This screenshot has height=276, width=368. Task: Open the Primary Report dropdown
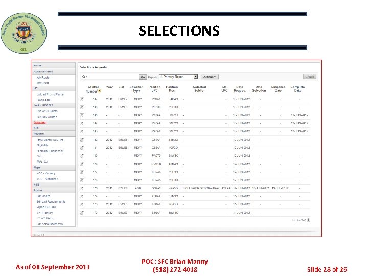click(x=178, y=77)
